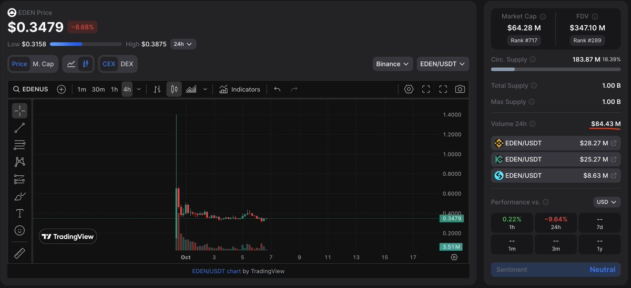Switch to the Price view
Viewport: 631px width, 288px height.
(19, 64)
